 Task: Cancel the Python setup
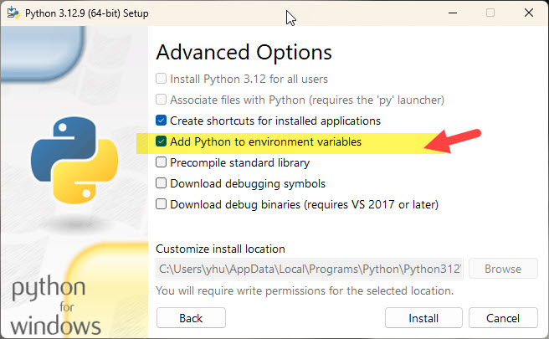pos(503,318)
